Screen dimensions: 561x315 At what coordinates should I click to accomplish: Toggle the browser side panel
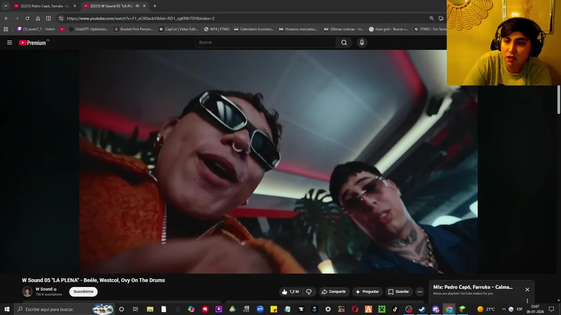pos(48,18)
